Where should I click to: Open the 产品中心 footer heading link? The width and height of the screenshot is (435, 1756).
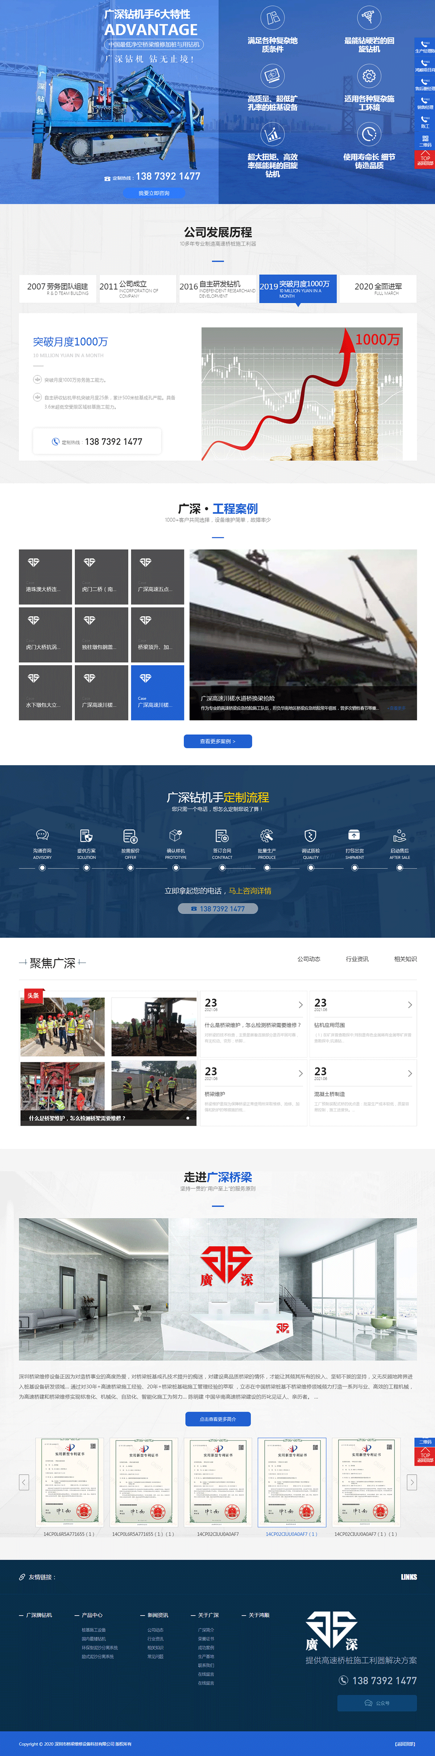92,1615
